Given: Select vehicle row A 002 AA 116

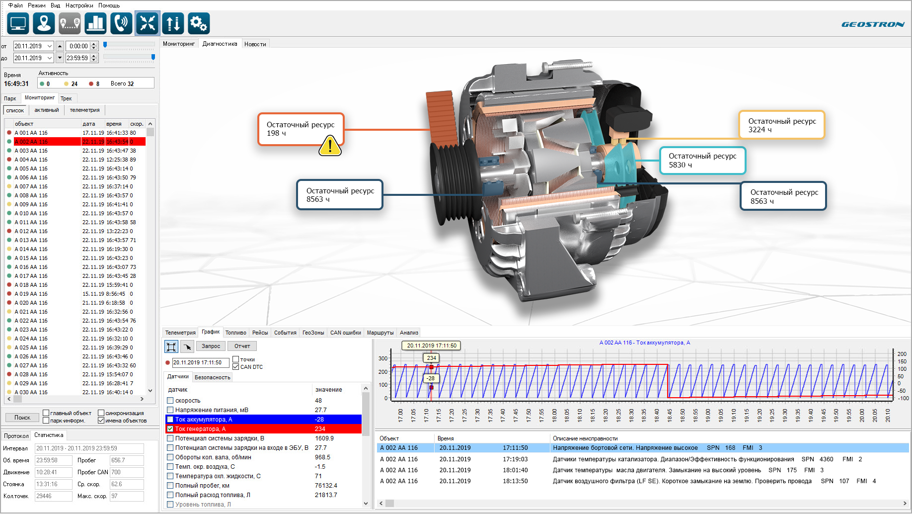Looking at the screenshot, I should tap(76, 142).
